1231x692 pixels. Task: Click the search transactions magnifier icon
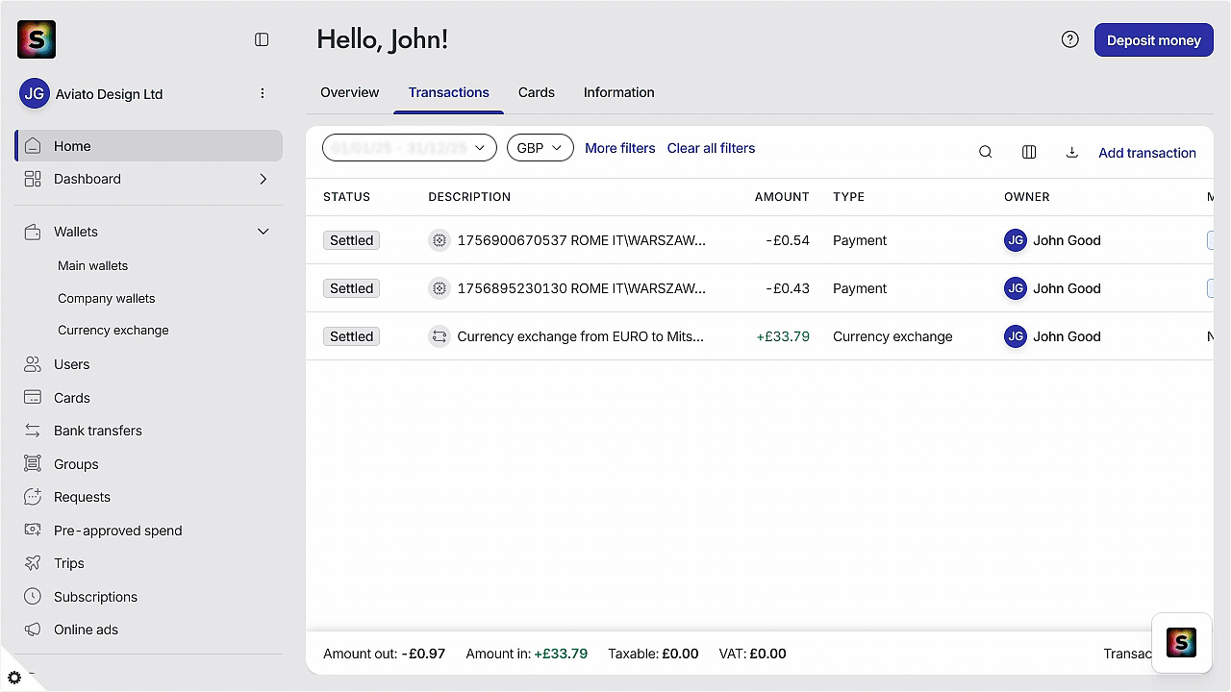985,152
